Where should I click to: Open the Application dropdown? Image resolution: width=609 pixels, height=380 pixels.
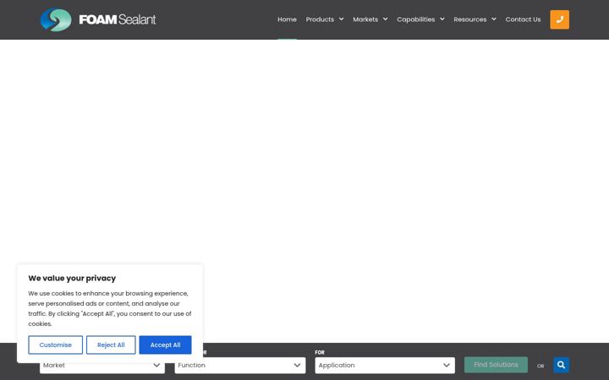click(385, 366)
